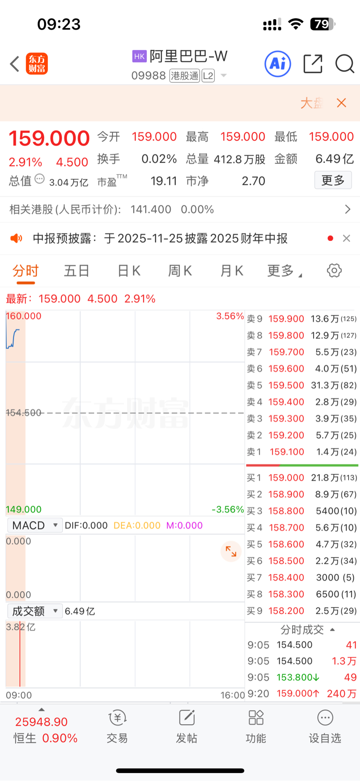Open the MACD indicator dropdown

tap(35, 525)
